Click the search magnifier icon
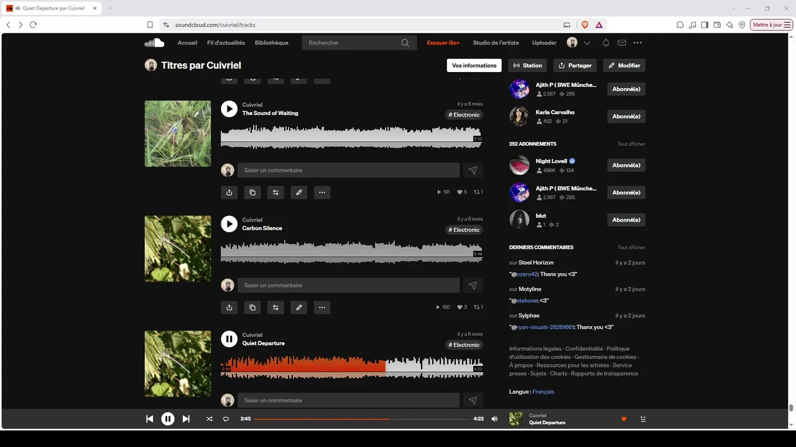The image size is (796, 447). point(405,43)
